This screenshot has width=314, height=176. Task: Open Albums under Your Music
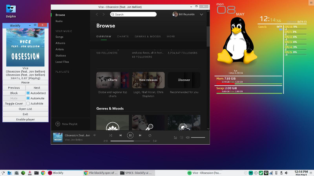[60, 43]
